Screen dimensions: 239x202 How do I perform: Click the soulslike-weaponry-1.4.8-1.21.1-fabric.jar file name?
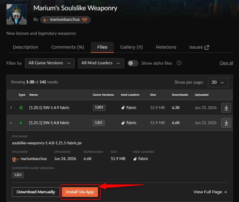point(47,143)
